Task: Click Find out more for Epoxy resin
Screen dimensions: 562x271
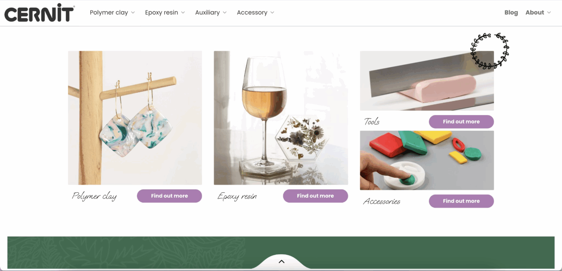Action: pos(315,196)
